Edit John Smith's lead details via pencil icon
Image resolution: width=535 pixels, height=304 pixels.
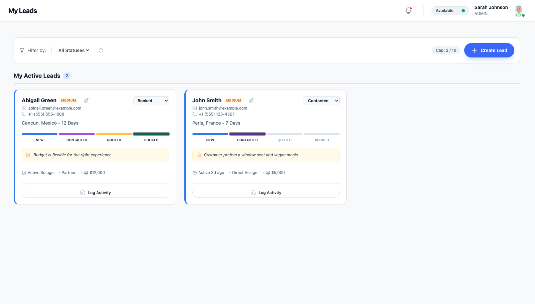pos(251,100)
